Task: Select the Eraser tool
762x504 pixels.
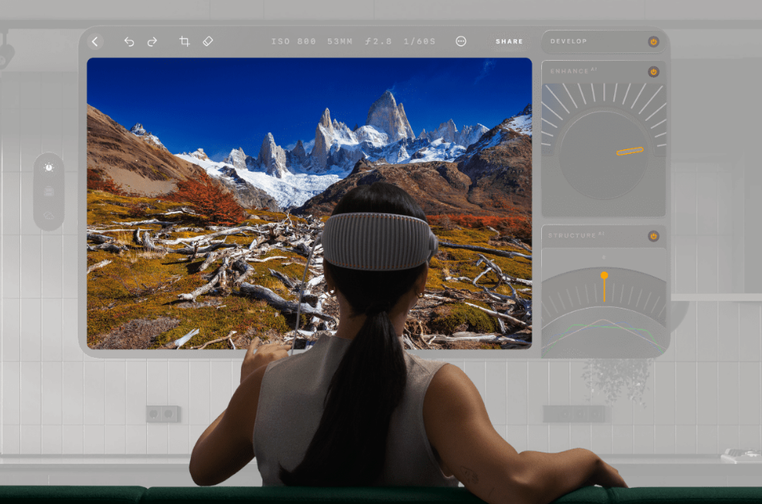Action: pos(208,42)
